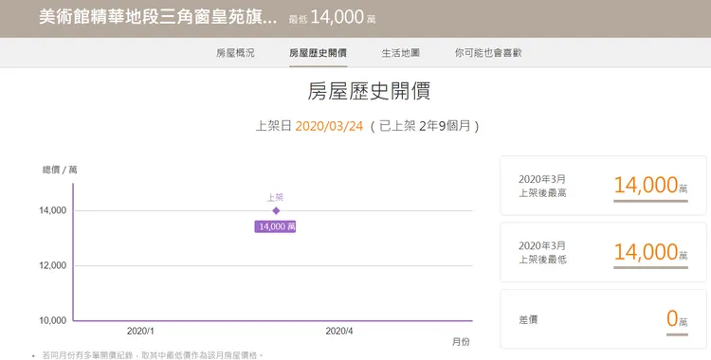
Task: Click the 月份 axis label
Action: (x=461, y=342)
